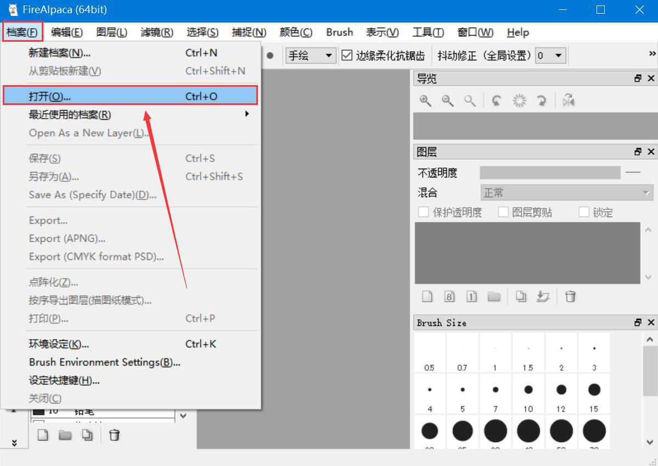Choose 打开(O)... from the file menu

[130, 96]
